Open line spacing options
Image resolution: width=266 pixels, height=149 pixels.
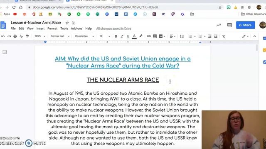tap(182, 36)
